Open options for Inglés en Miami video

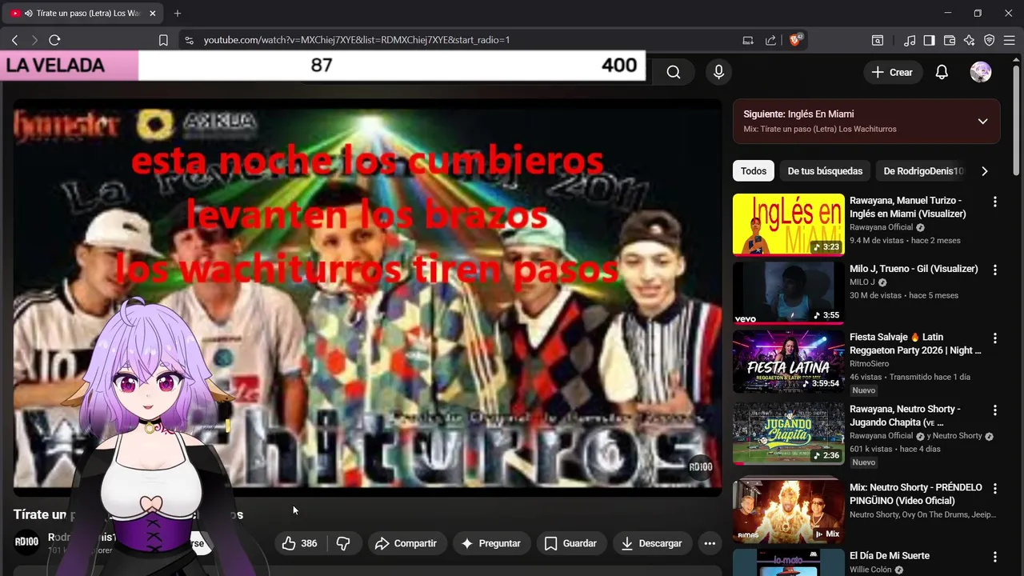pyautogui.click(x=995, y=202)
